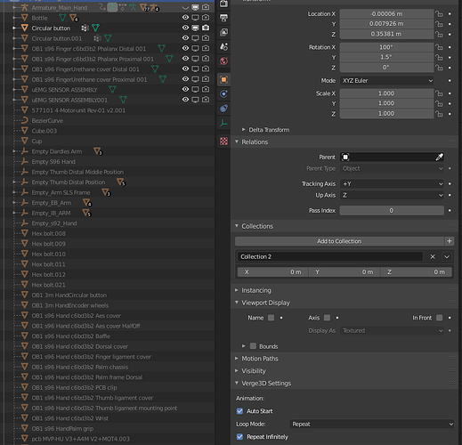Open the Object Constraints properties tab

point(223,109)
